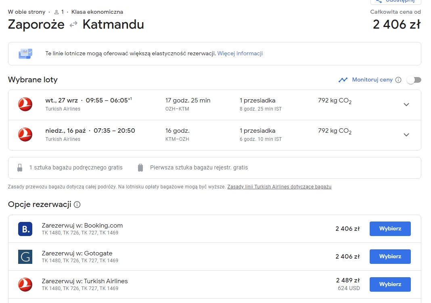Image resolution: width=431 pixels, height=303 pixels.
Task: Click the checked baggage suitcase icon
Action: pos(140,168)
